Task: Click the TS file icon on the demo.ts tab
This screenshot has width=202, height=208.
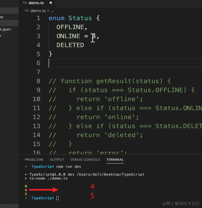Action: (25, 3)
